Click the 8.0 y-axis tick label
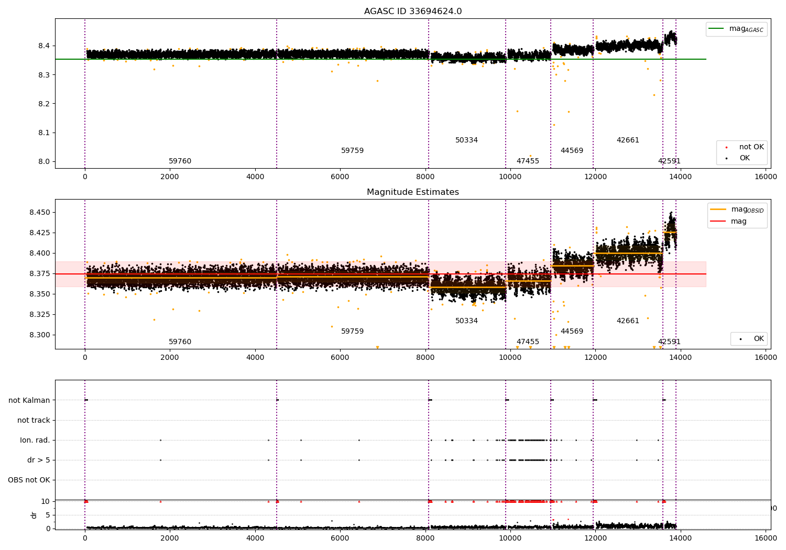 44,161
